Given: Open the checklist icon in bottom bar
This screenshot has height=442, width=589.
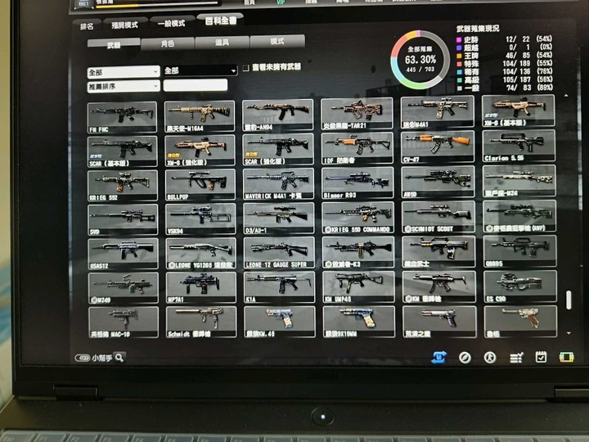Looking at the screenshot, I should (516, 358).
